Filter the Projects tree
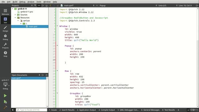 (35, 6)
